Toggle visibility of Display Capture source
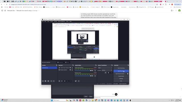This screenshot has width=182, height=102. point(70,70)
